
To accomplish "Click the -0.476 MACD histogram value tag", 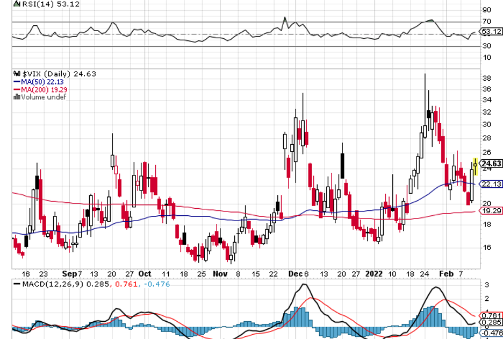I will pos(491,333).
